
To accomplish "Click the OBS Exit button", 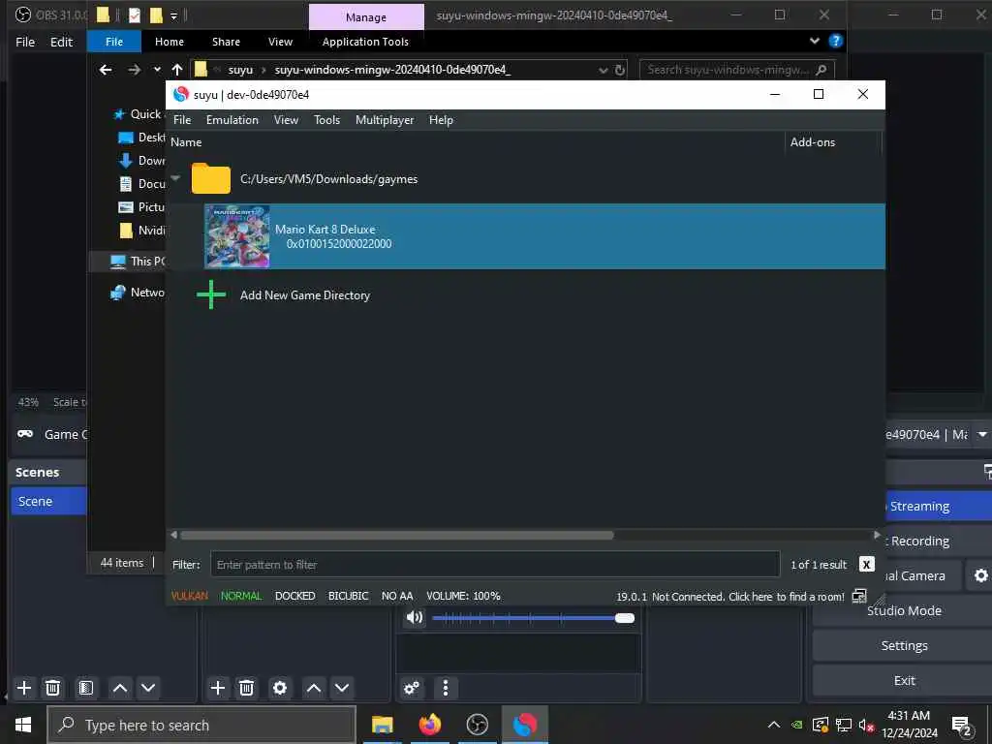I will pyautogui.click(x=904, y=680).
